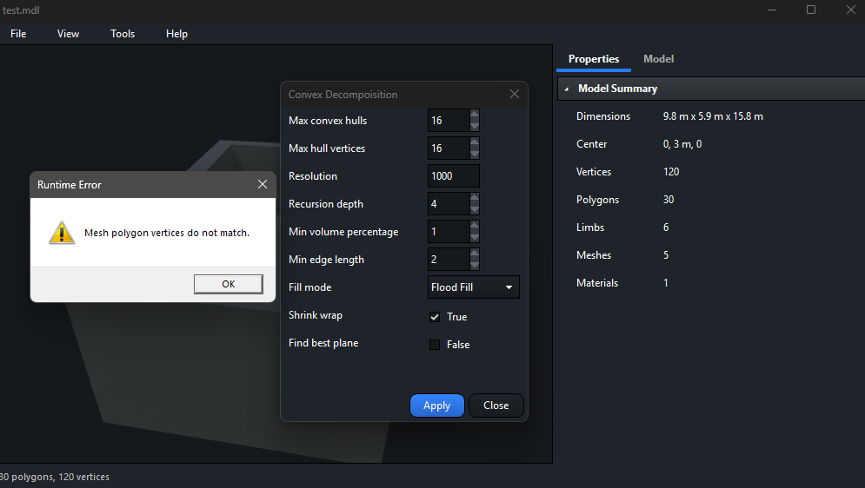Increase Max convex hulls value
865x488 pixels.
tap(475, 115)
